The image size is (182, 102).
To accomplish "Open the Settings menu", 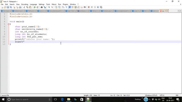I will [x=42, y=4].
